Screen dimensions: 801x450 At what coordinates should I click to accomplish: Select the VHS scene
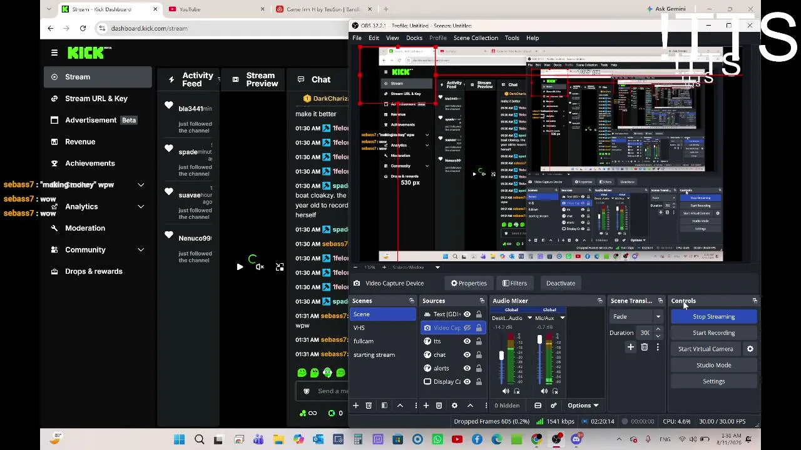point(382,328)
